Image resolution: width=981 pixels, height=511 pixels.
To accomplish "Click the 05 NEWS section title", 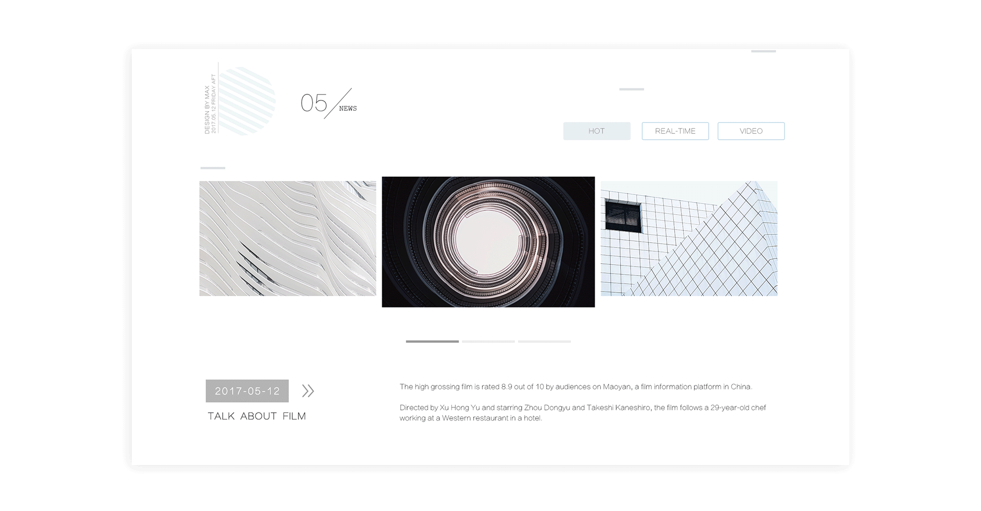I will (329, 104).
